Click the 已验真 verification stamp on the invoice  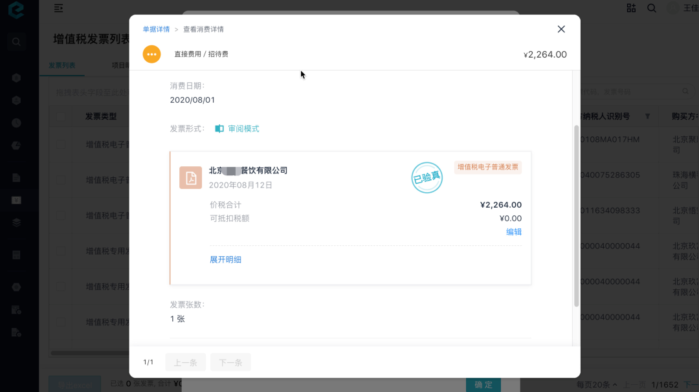point(427,177)
